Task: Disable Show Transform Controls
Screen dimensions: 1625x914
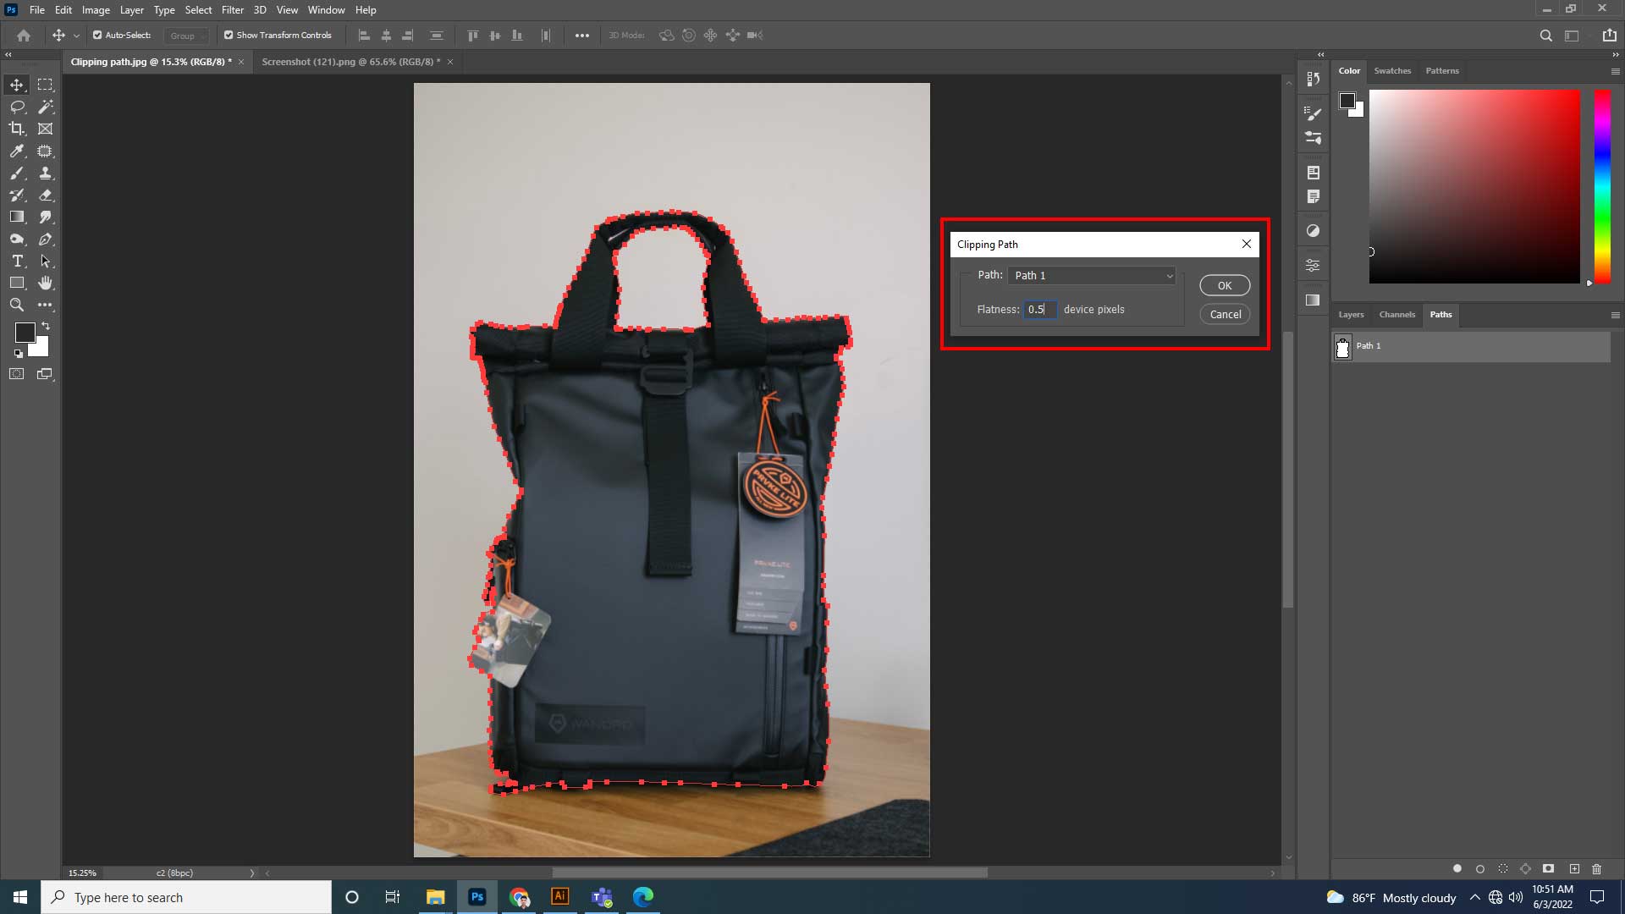Action: click(228, 35)
